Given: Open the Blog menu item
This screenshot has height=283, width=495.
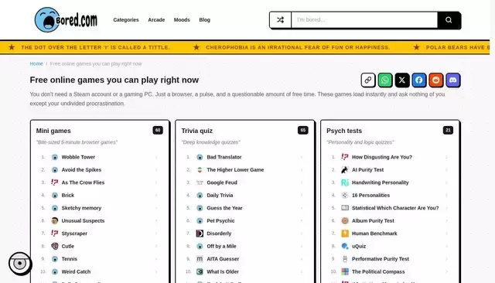Looking at the screenshot, I should click(x=204, y=19).
